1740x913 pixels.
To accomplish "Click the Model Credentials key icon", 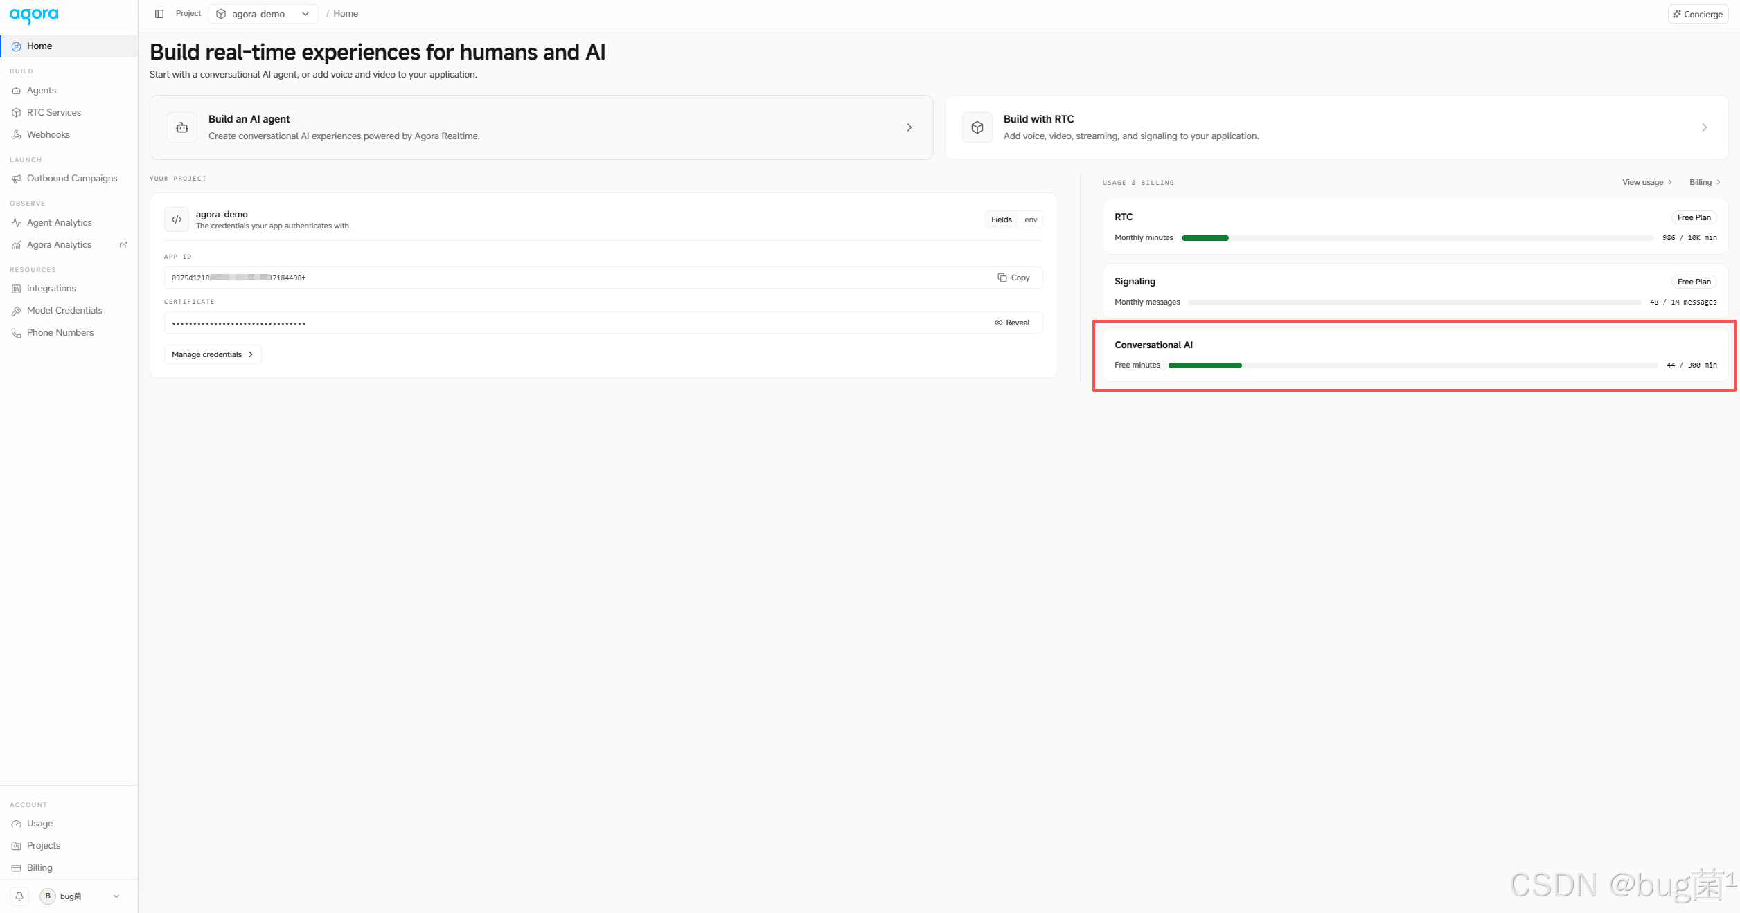I will click(x=16, y=311).
